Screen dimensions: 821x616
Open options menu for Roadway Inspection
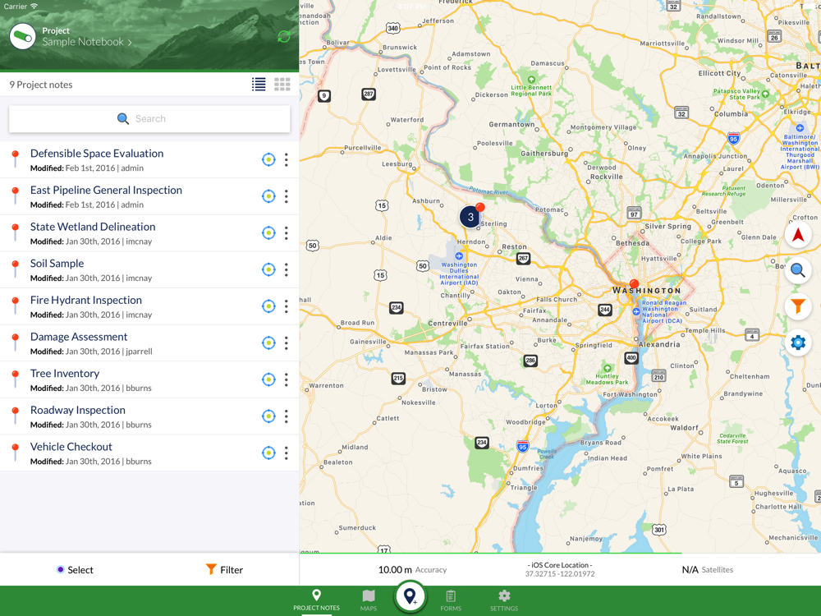point(287,416)
